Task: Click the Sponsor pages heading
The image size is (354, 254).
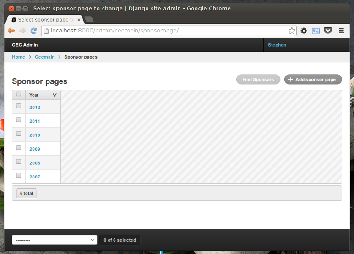Action: (x=39, y=81)
